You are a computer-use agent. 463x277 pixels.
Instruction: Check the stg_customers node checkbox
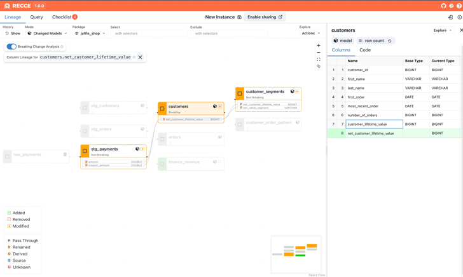(85, 107)
